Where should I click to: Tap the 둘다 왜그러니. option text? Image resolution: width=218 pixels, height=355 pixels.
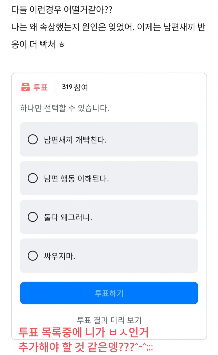point(68,218)
